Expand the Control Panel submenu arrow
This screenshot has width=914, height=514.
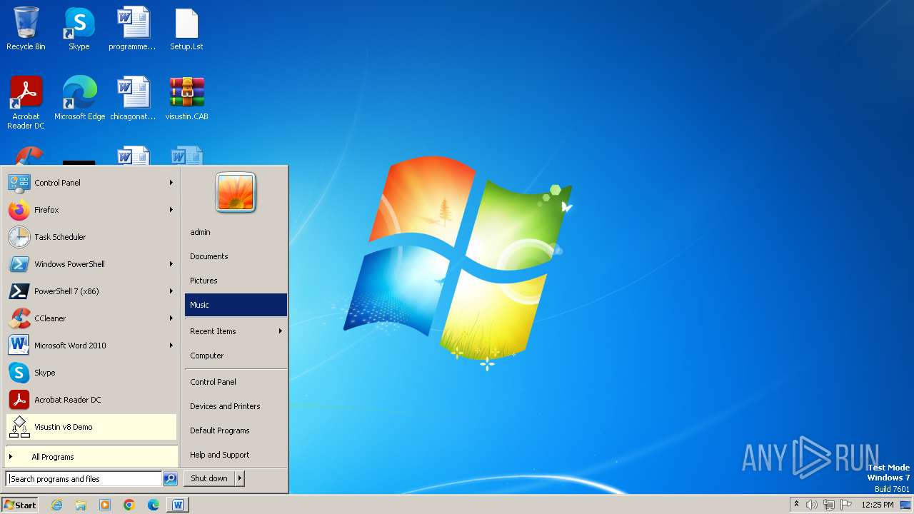[171, 183]
